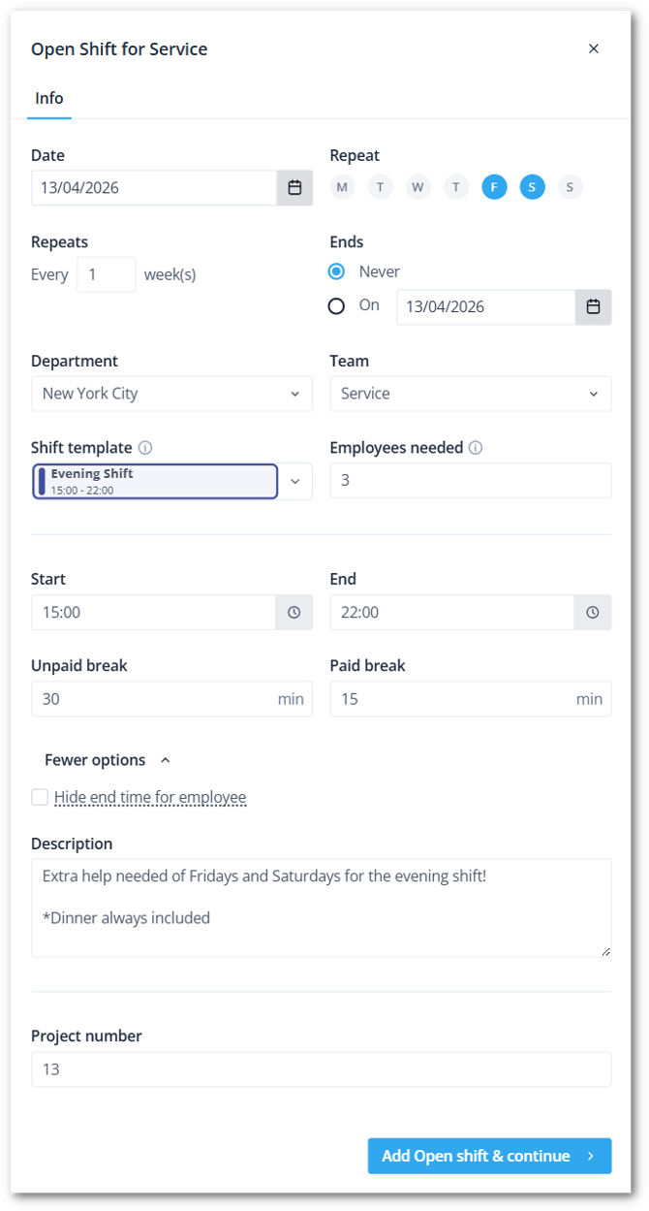
Task: Open the calendar picker for the repeat end date
Action: click(594, 306)
